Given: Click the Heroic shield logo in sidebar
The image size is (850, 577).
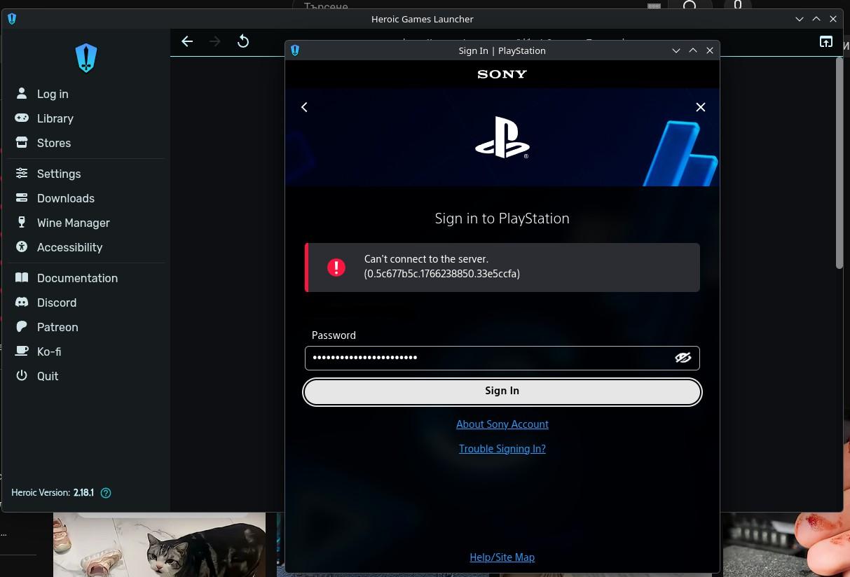Looking at the screenshot, I should (x=86, y=58).
